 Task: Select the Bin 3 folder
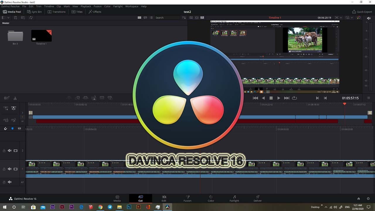[x=15, y=36]
